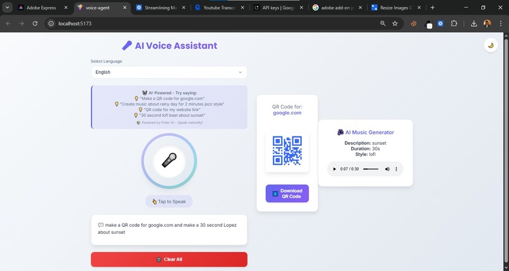The image size is (509, 271).
Task: Open browser downloads
Action: click(474, 23)
